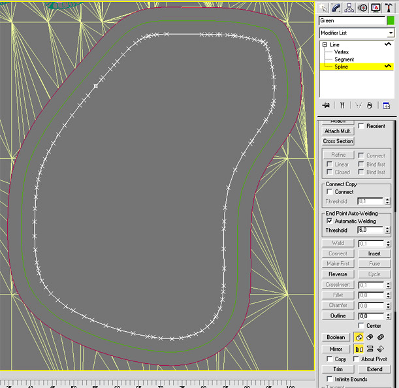Click the Outline button
This screenshot has height=388, width=399.
(x=338, y=315)
